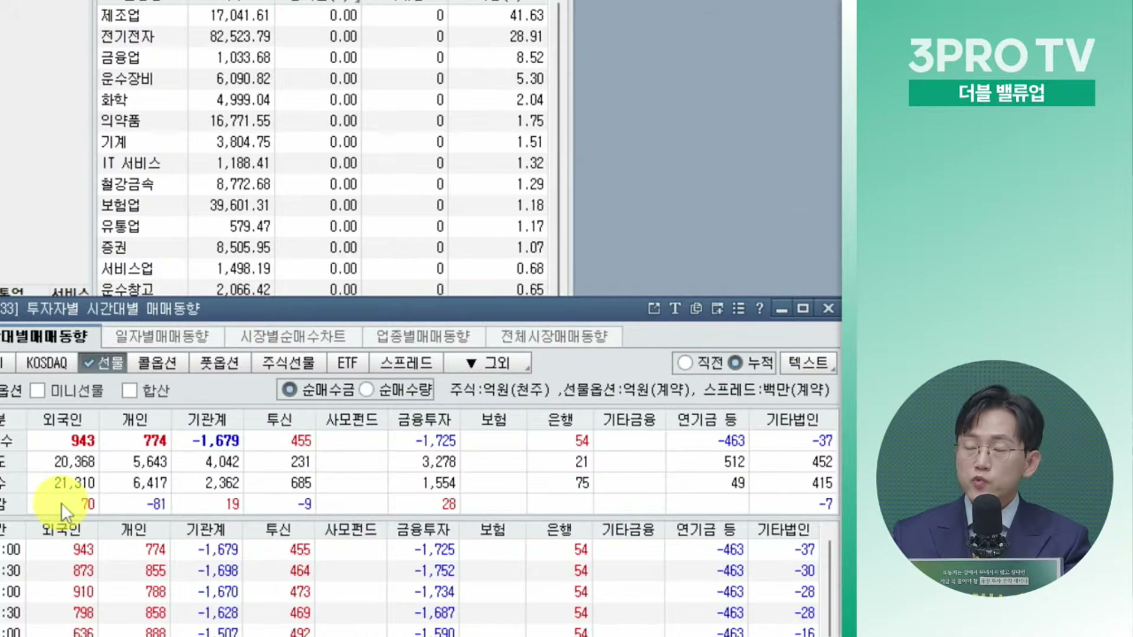Viewport: 1133px width, 637px height.
Task: Click the question mark help icon
Action: (759, 308)
